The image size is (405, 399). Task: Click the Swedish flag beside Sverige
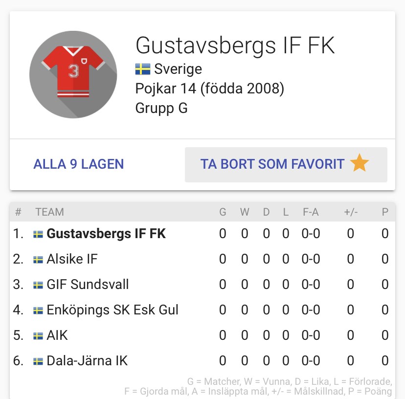coord(142,69)
